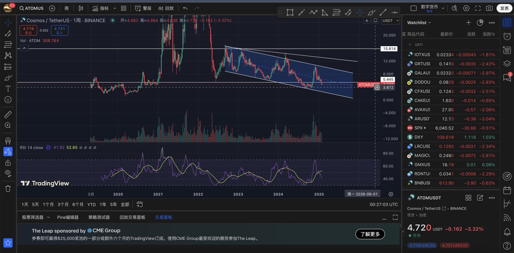This screenshot has width=514, height=253.
Task: Collapse the indicator legend arrow
Action: click(23, 49)
